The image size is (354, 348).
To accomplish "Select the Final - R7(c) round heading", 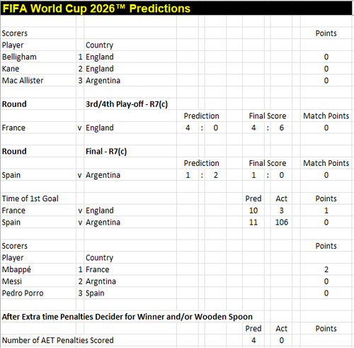I will [x=106, y=152].
